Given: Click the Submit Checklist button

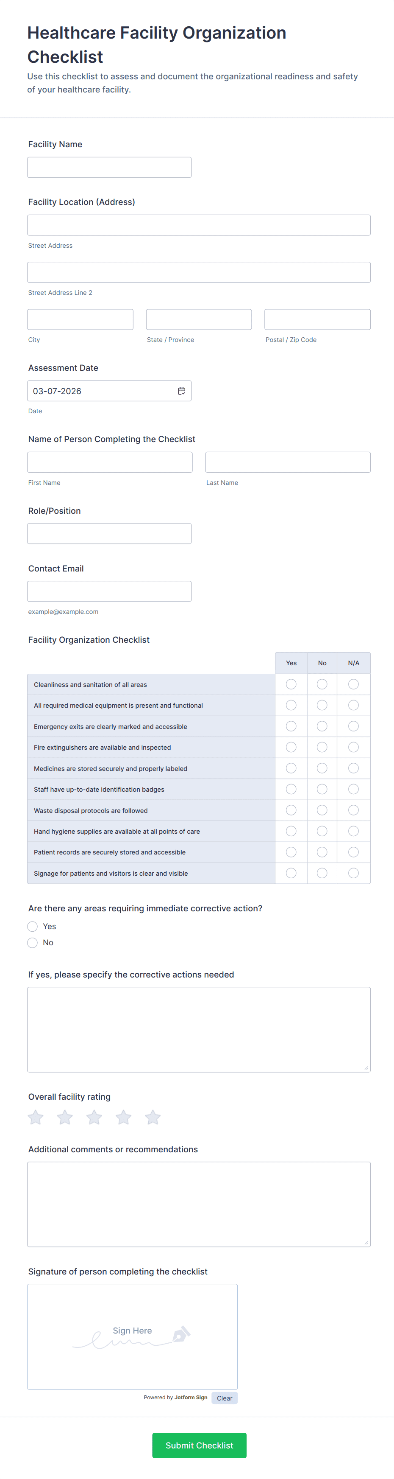Looking at the screenshot, I should pos(199,1445).
